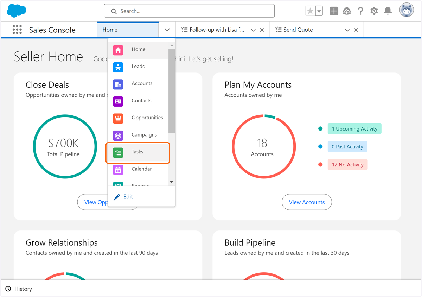Screen dimensions: 422x297
Task: Click the blue Leads star-person icon
Action: [118, 67]
